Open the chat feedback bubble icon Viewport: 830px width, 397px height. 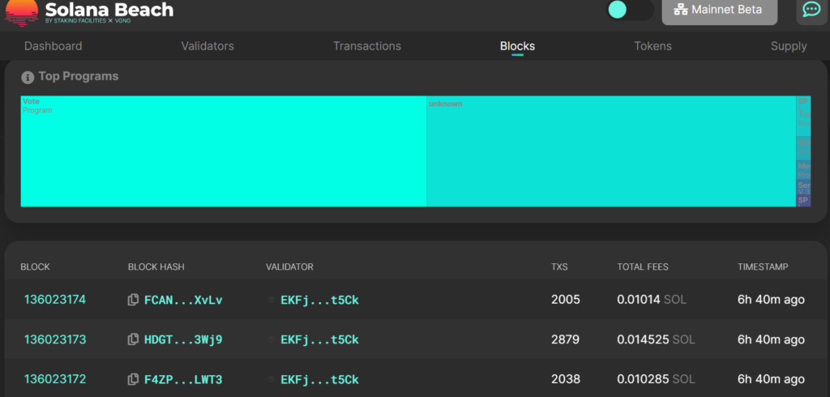pyautogui.click(x=811, y=10)
